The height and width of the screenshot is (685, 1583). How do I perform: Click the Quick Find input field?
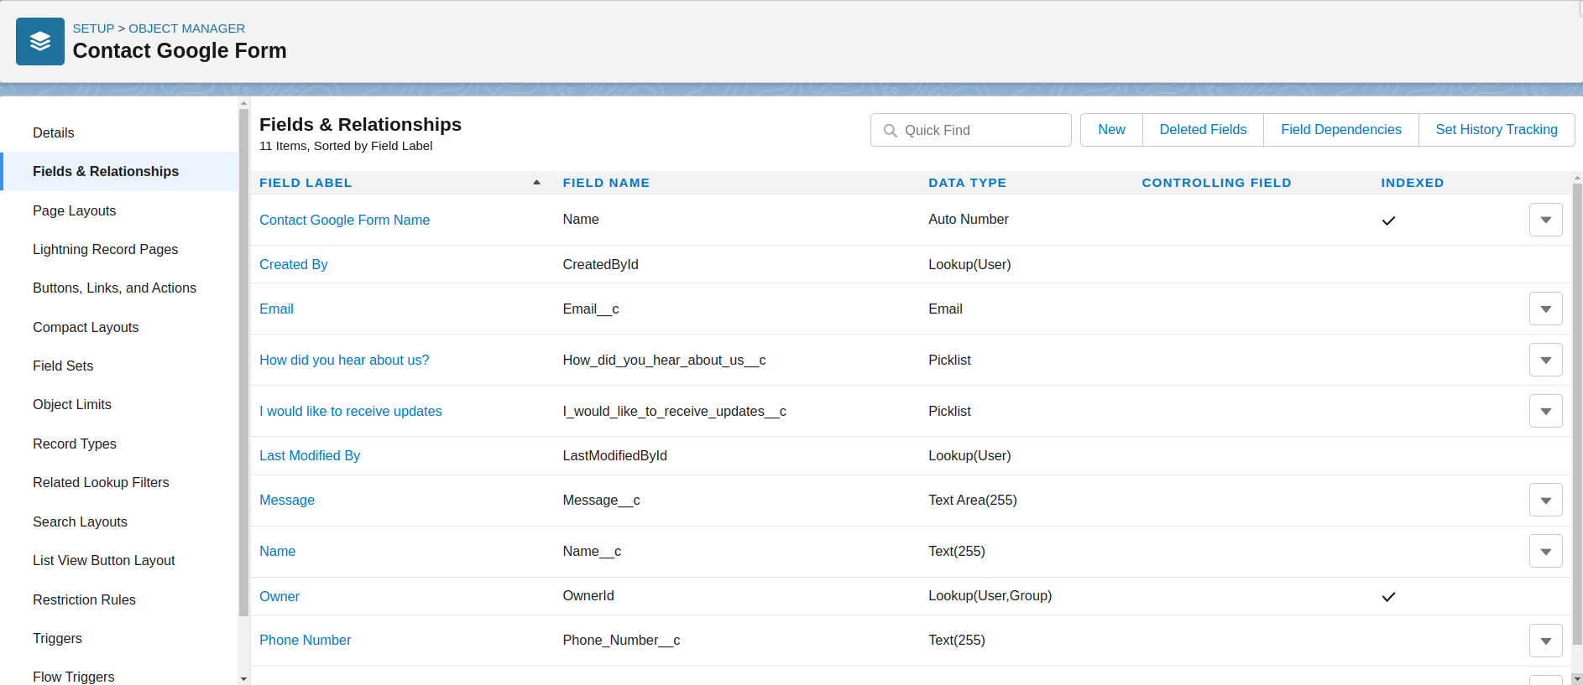[x=971, y=130]
